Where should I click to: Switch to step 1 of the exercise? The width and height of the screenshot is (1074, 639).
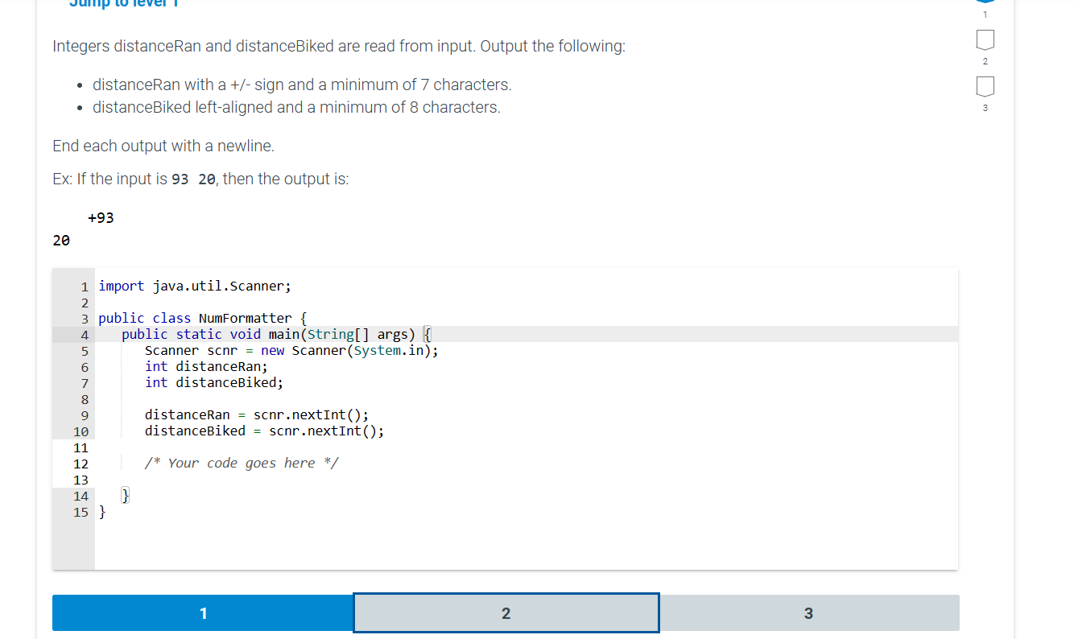point(203,612)
